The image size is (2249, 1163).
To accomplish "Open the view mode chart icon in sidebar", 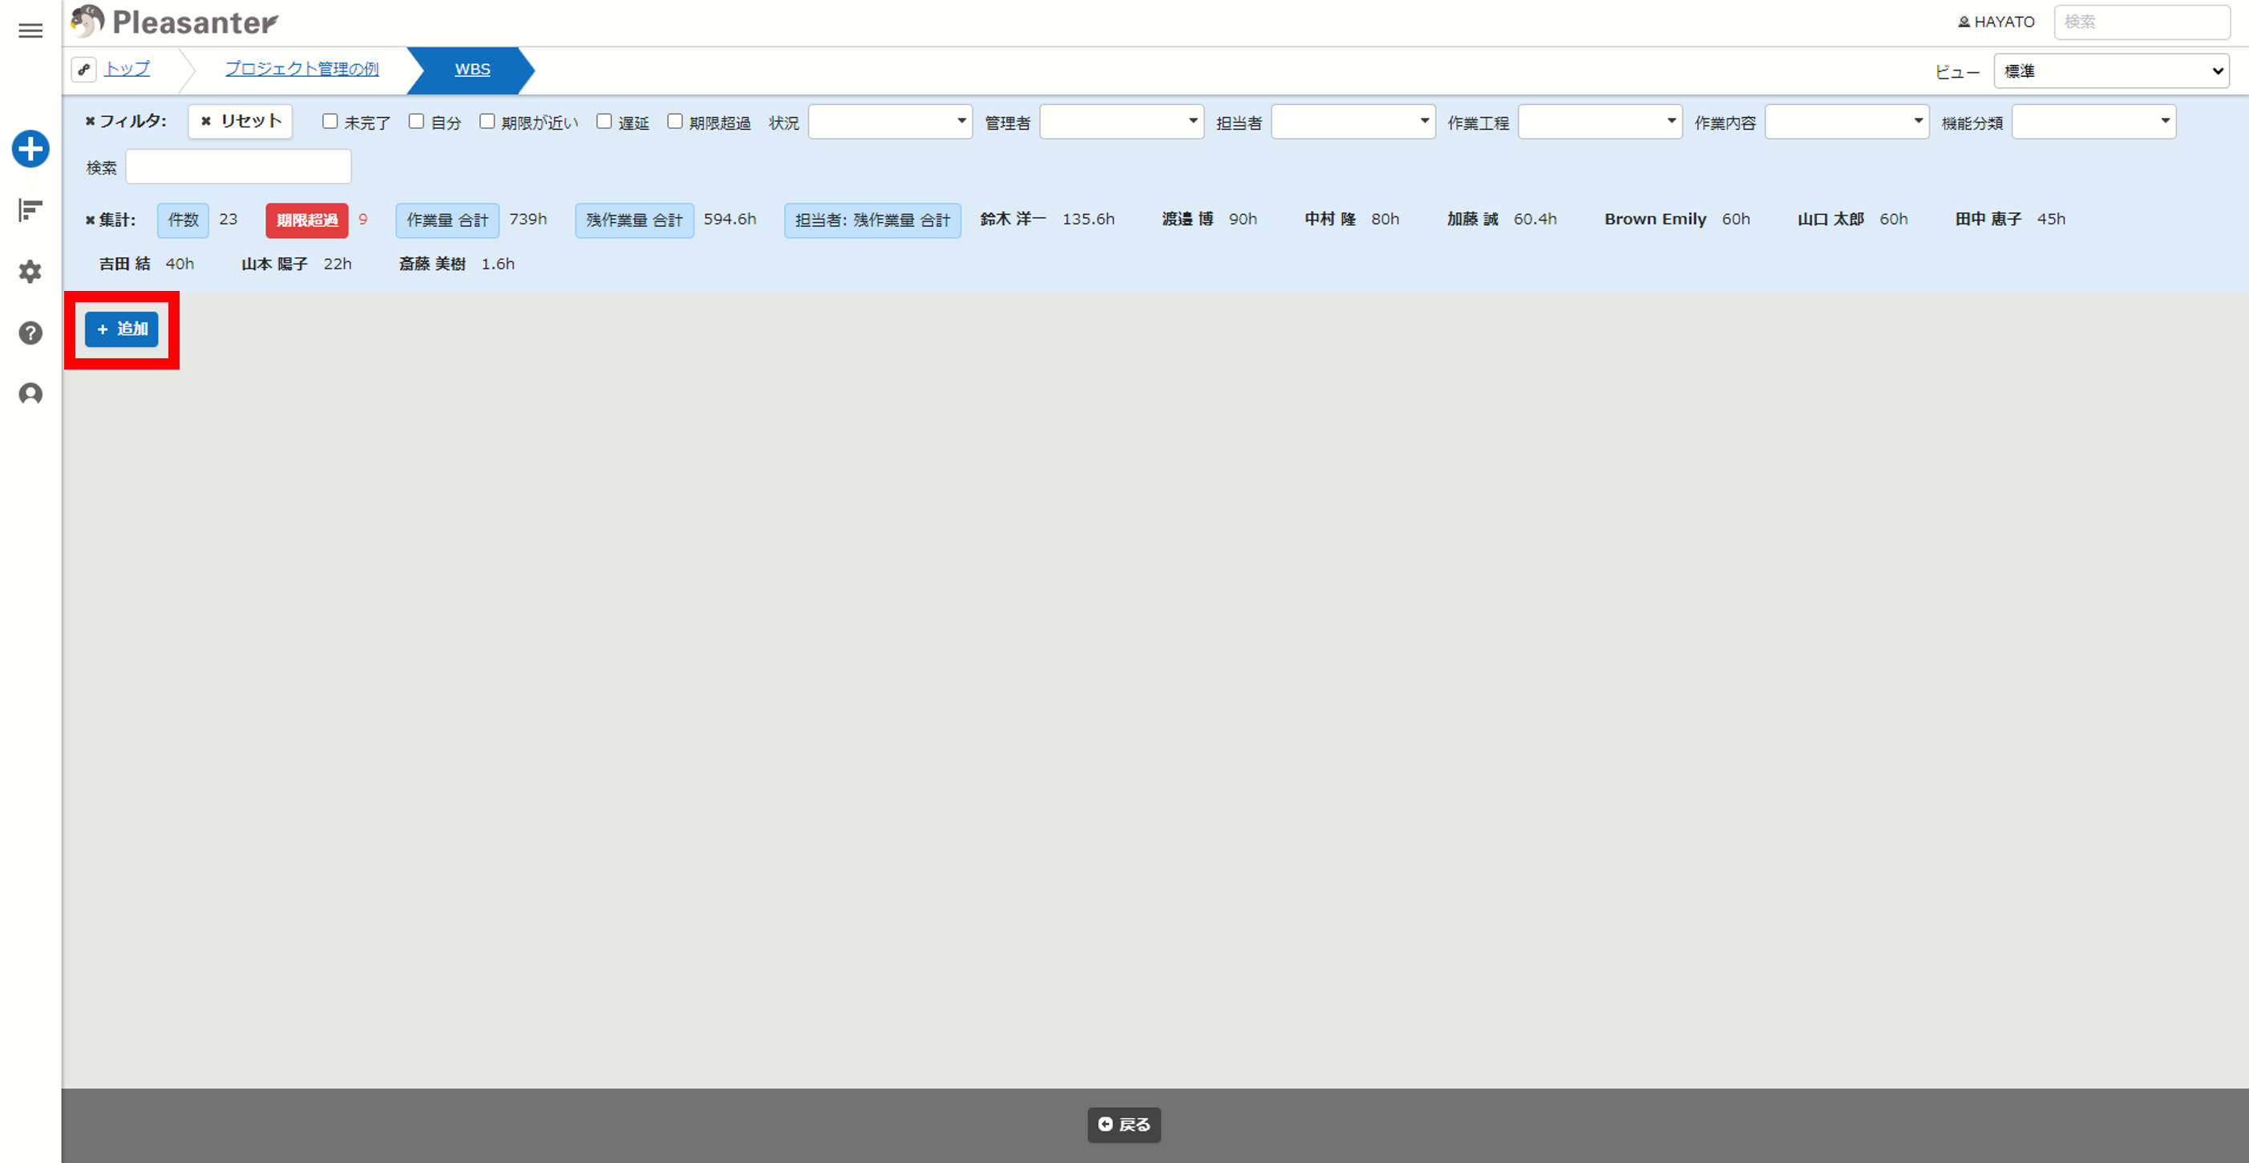I will click(x=30, y=210).
